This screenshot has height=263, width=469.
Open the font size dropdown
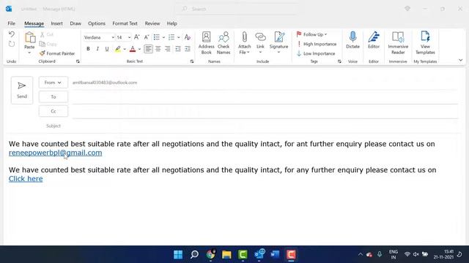[129, 37]
